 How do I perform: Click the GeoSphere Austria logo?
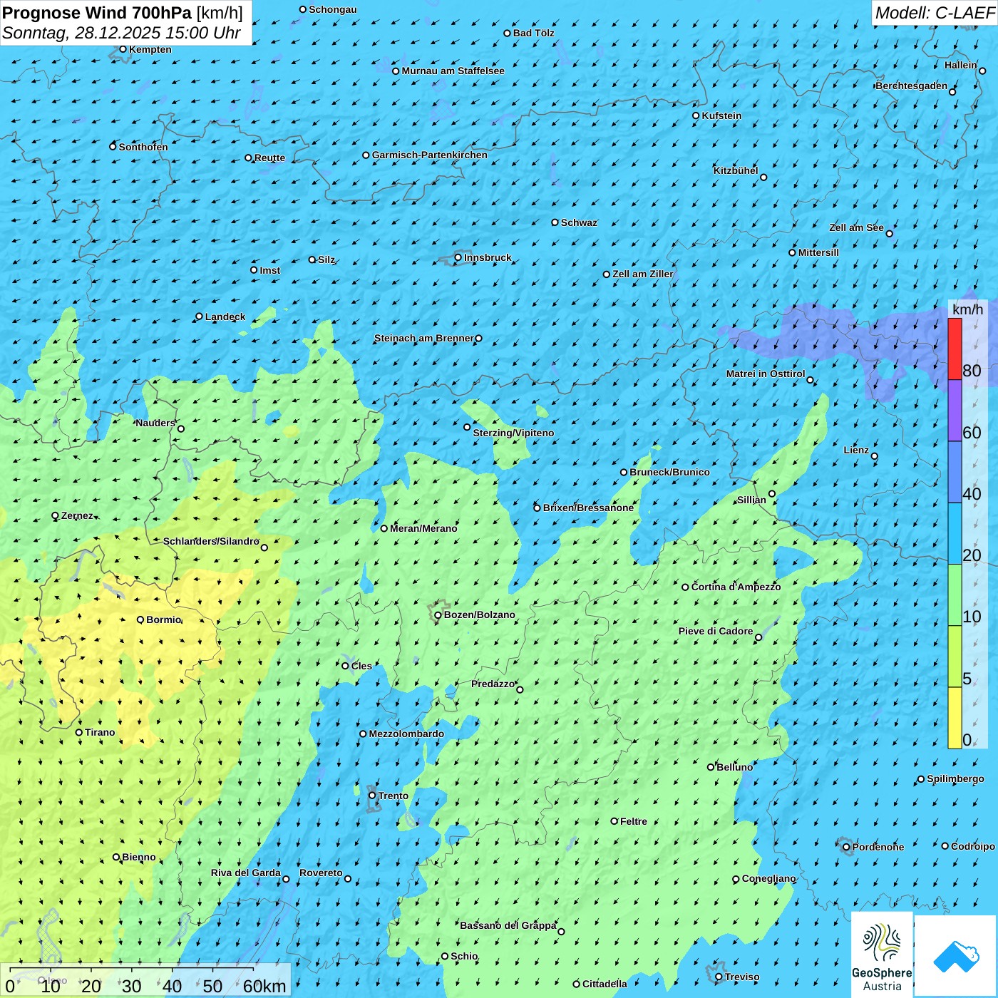(882, 954)
